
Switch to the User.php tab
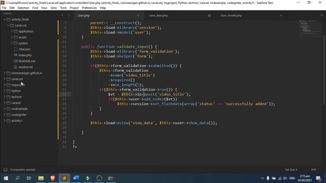84,16
